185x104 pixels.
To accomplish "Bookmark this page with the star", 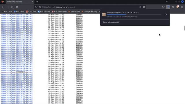I will tap(144, 7).
